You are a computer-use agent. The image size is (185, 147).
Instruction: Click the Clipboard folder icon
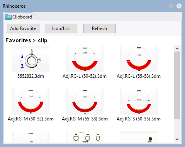point(8,17)
